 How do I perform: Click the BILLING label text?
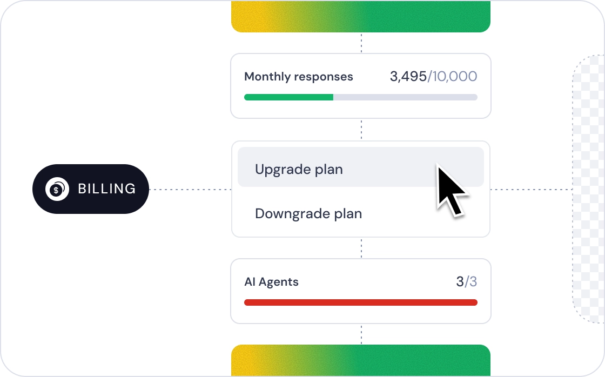click(x=107, y=189)
